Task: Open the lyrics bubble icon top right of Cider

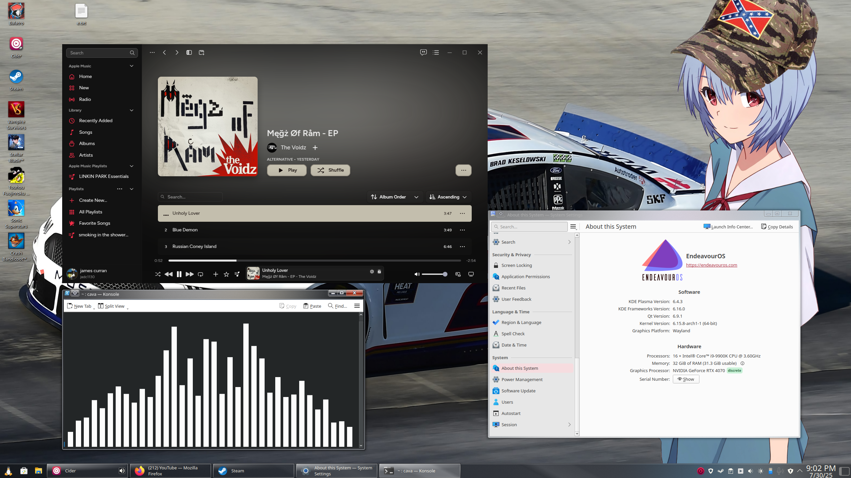Action: click(424, 52)
